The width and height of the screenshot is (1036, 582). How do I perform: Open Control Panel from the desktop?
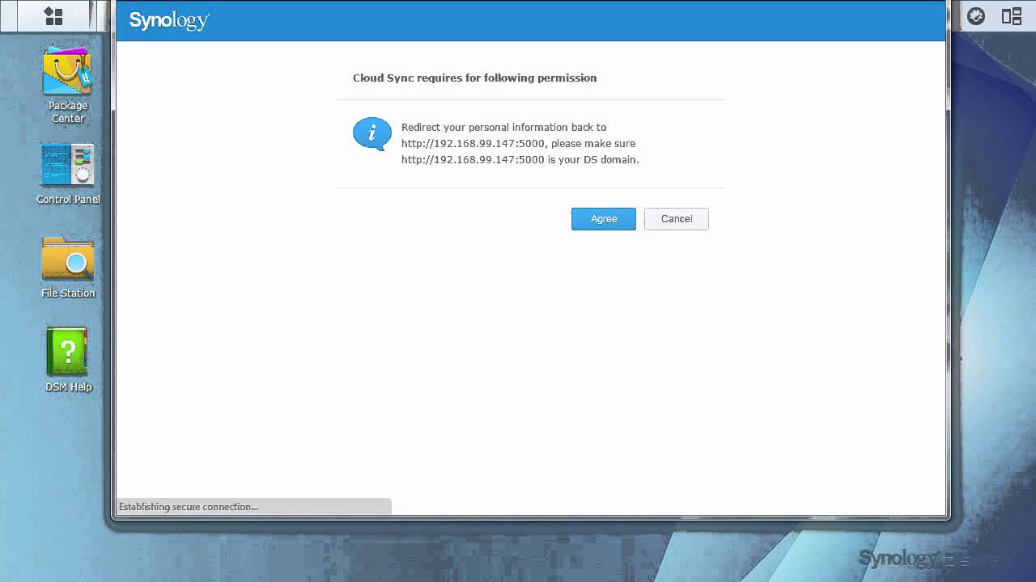[67, 165]
